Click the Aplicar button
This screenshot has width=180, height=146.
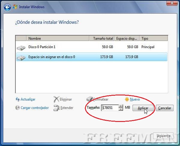click(x=143, y=108)
